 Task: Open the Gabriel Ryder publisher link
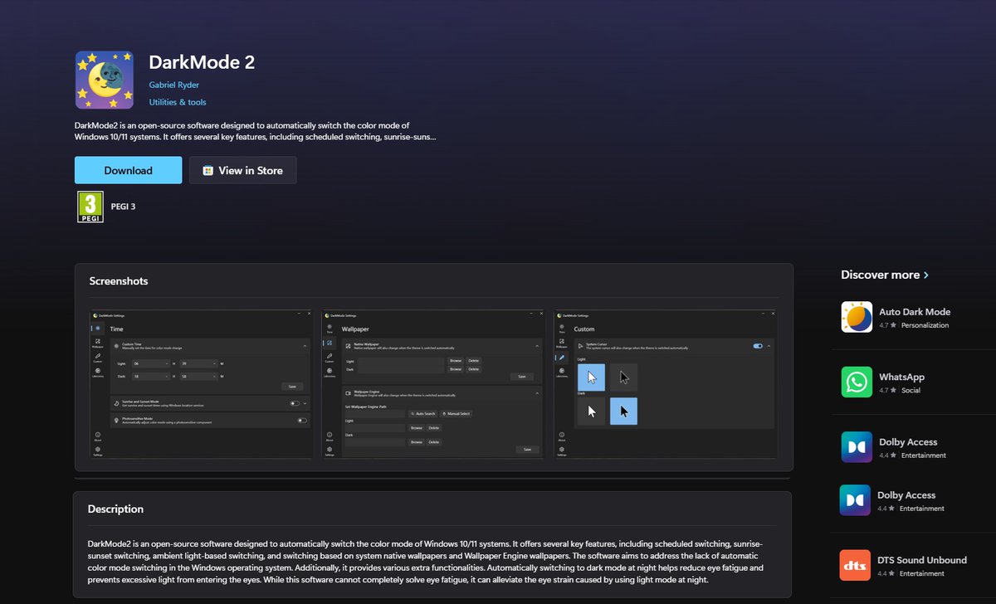pyautogui.click(x=174, y=85)
